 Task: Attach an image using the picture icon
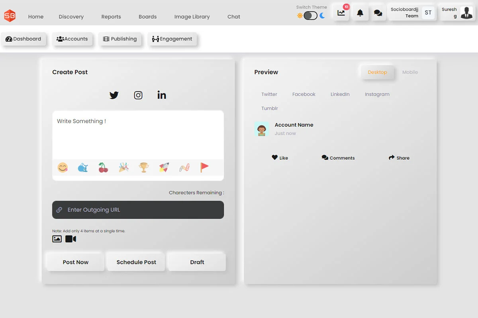click(x=57, y=239)
